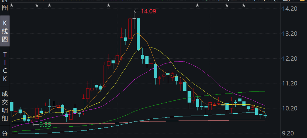The width and height of the screenshot is (307, 138).
Task: Select the last candlestick at the far right
Action: [265, 116]
